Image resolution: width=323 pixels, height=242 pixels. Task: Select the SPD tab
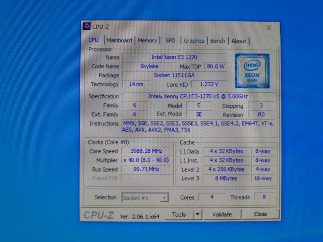click(170, 40)
